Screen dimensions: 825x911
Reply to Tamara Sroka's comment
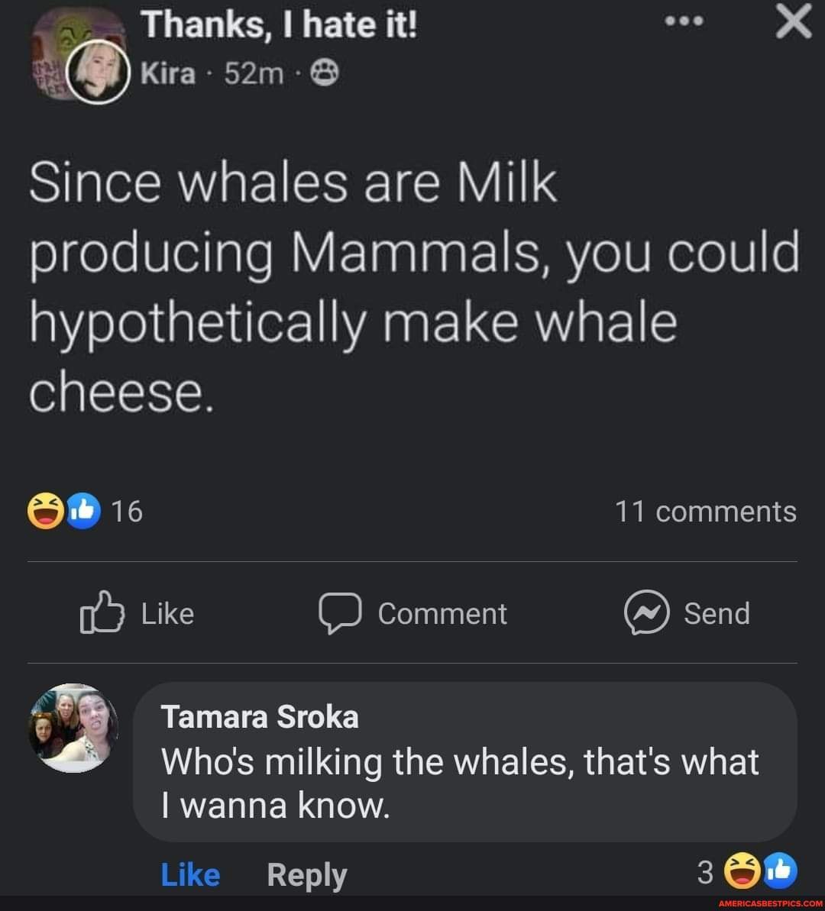[306, 875]
